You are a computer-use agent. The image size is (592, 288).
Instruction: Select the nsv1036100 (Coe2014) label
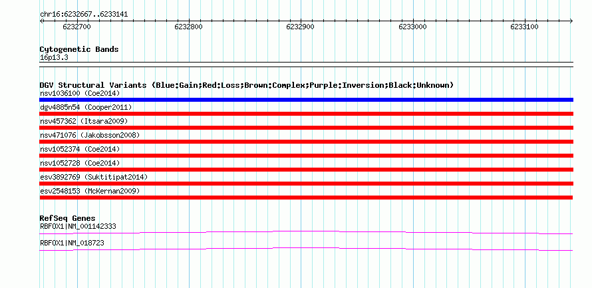click(80, 93)
